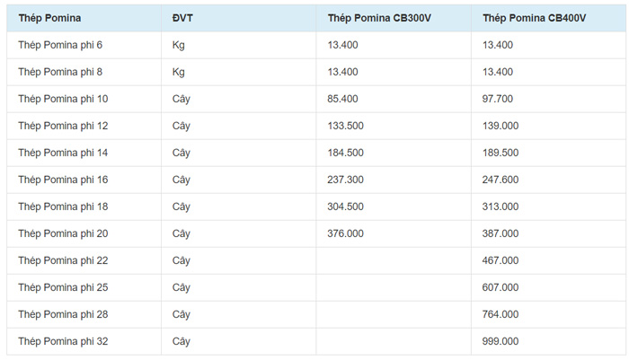Click the "Thép Pomina phi 16" cell
This screenshot has width=629, height=360.
(63, 180)
